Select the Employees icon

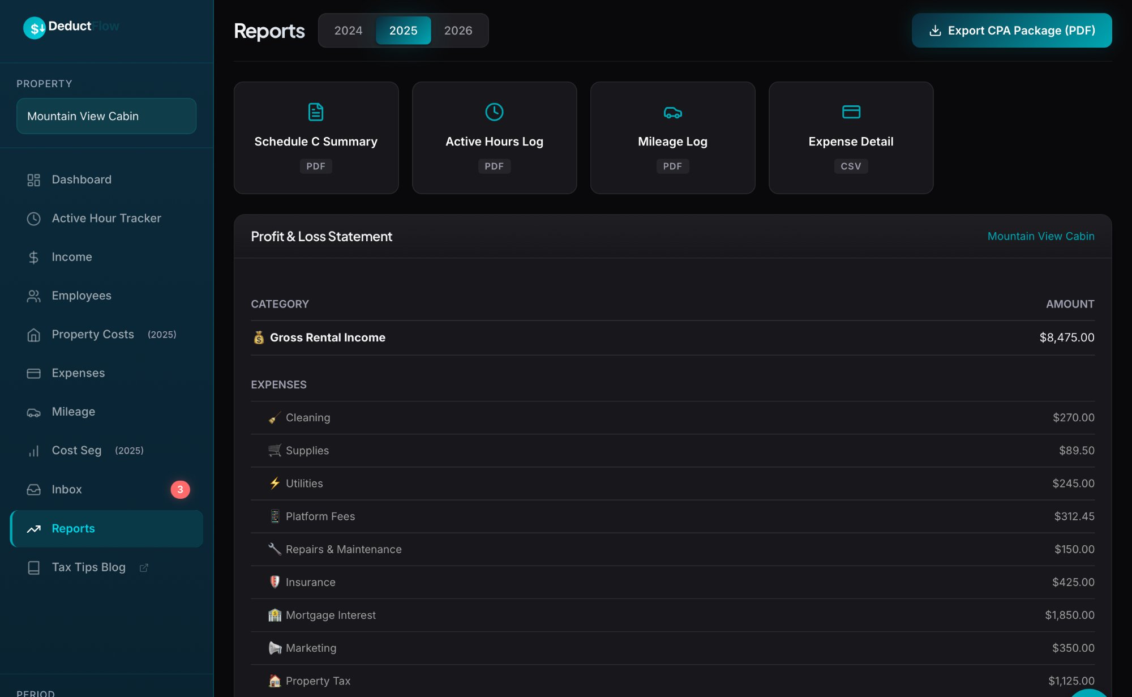coord(33,295)
